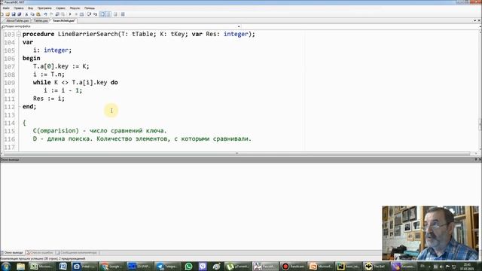Open the Помощь menu
Viewport: 482px width, 271px height.
90,8
